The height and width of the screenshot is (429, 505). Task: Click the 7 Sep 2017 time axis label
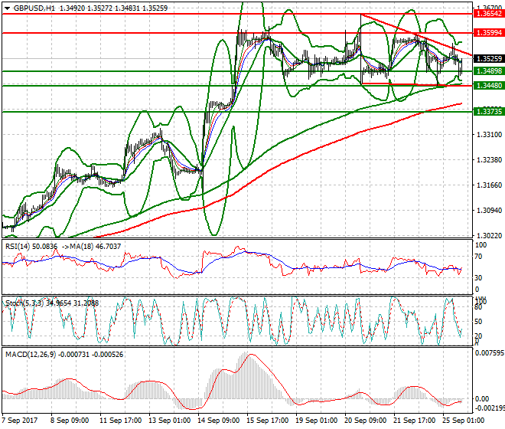tap(20, 421)
